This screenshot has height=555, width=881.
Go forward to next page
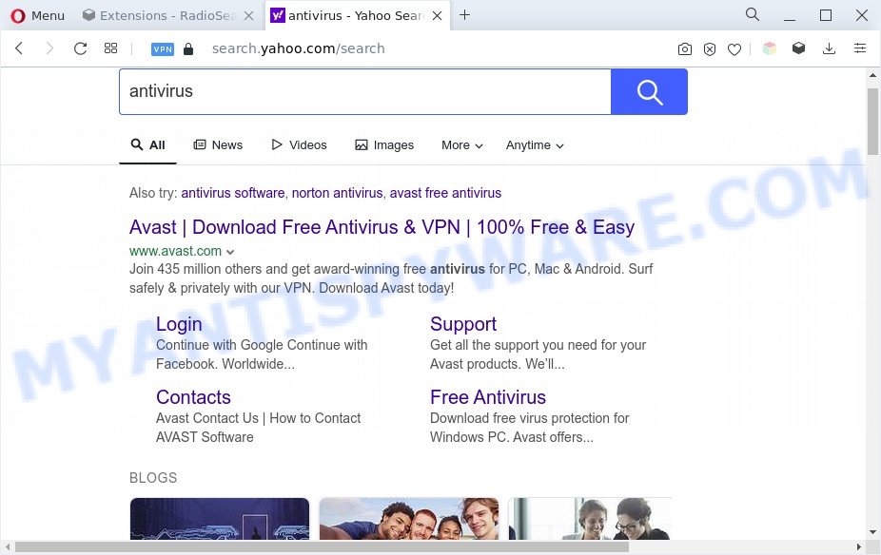tap(49, 48)
